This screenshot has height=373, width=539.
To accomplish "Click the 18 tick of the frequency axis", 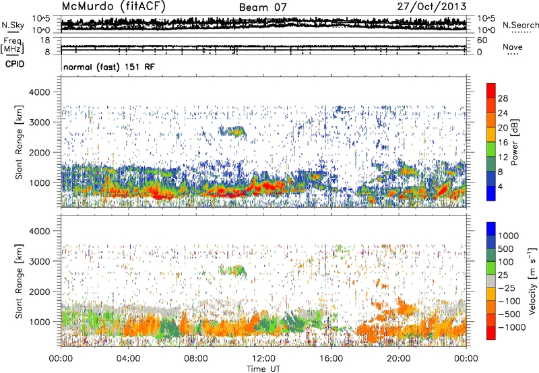I will 45,40.
